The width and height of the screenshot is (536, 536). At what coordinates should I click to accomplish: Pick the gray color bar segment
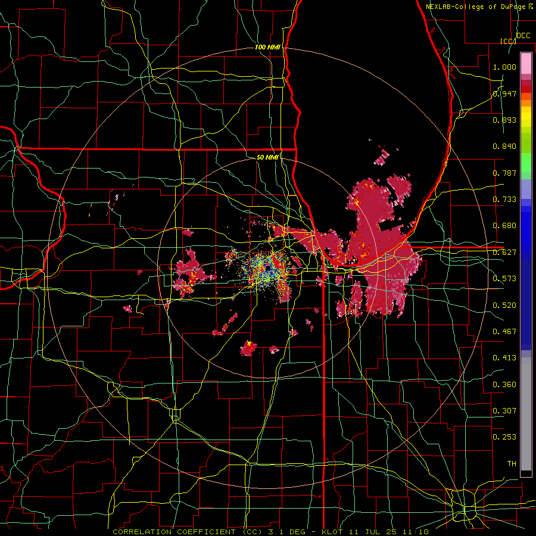526,414
